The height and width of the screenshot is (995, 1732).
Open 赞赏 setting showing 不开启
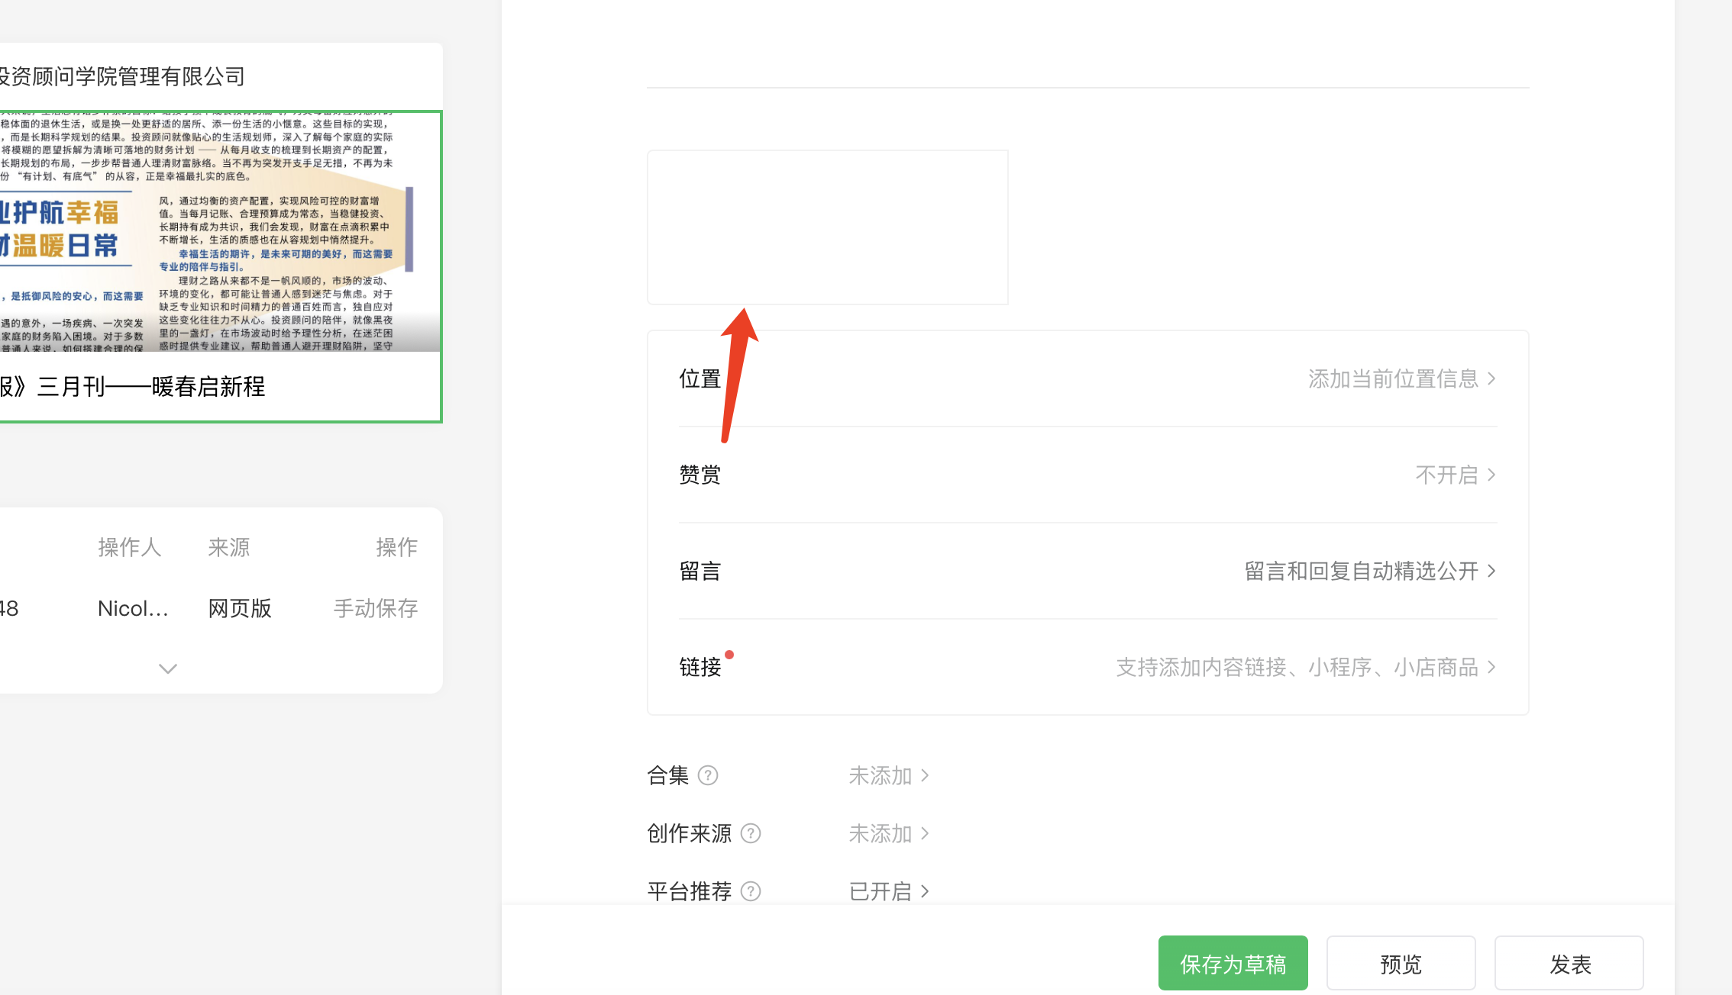click(x=1454, y=475)
